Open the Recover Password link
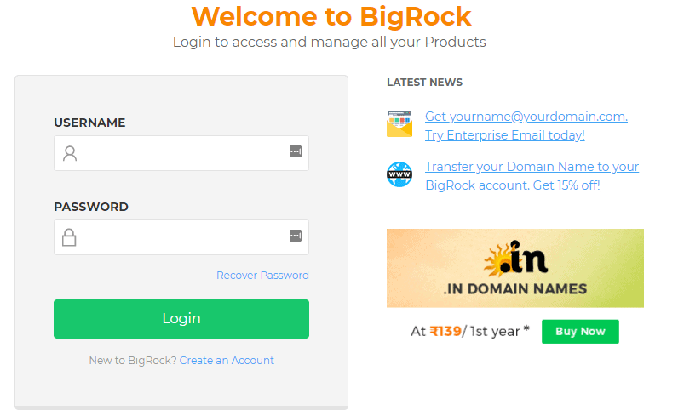This screenshot has height=416, width=684. click(x=262, y=276)
